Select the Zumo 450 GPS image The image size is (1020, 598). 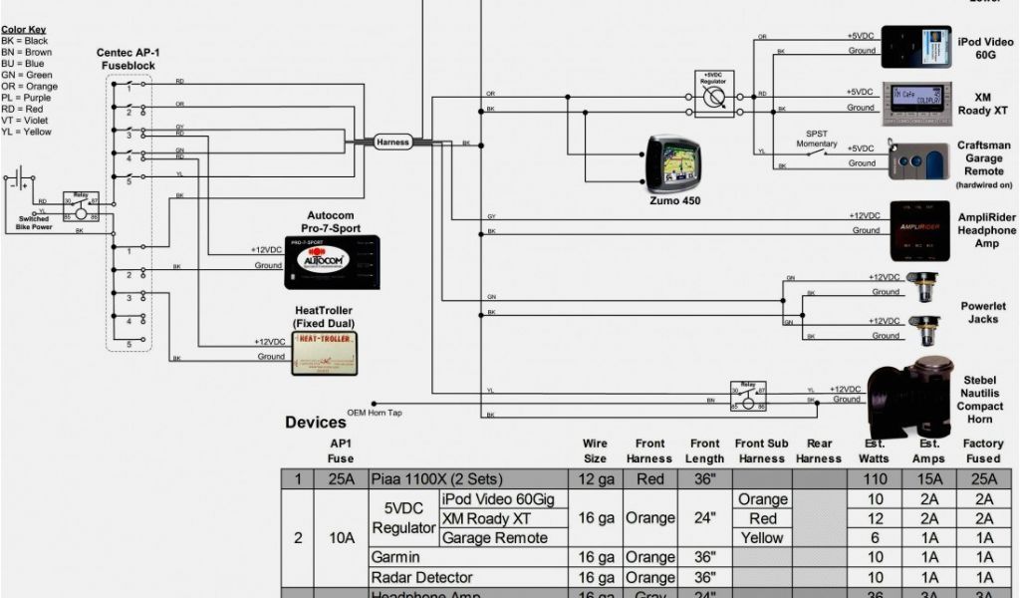(x=676, y=163)
